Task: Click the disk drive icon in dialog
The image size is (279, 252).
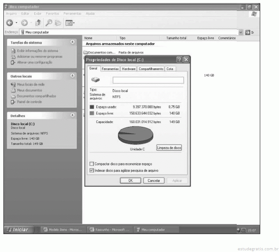Action: (96, 79)
